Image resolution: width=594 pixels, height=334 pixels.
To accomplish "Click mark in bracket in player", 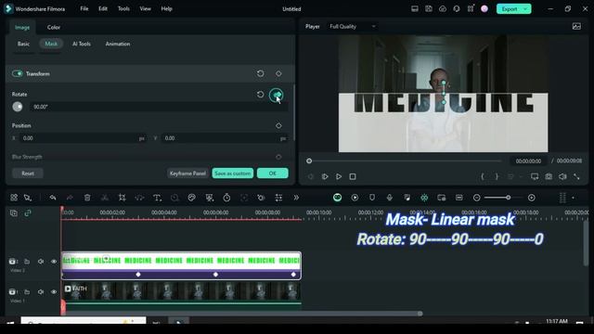I will (x=483, y=176).
